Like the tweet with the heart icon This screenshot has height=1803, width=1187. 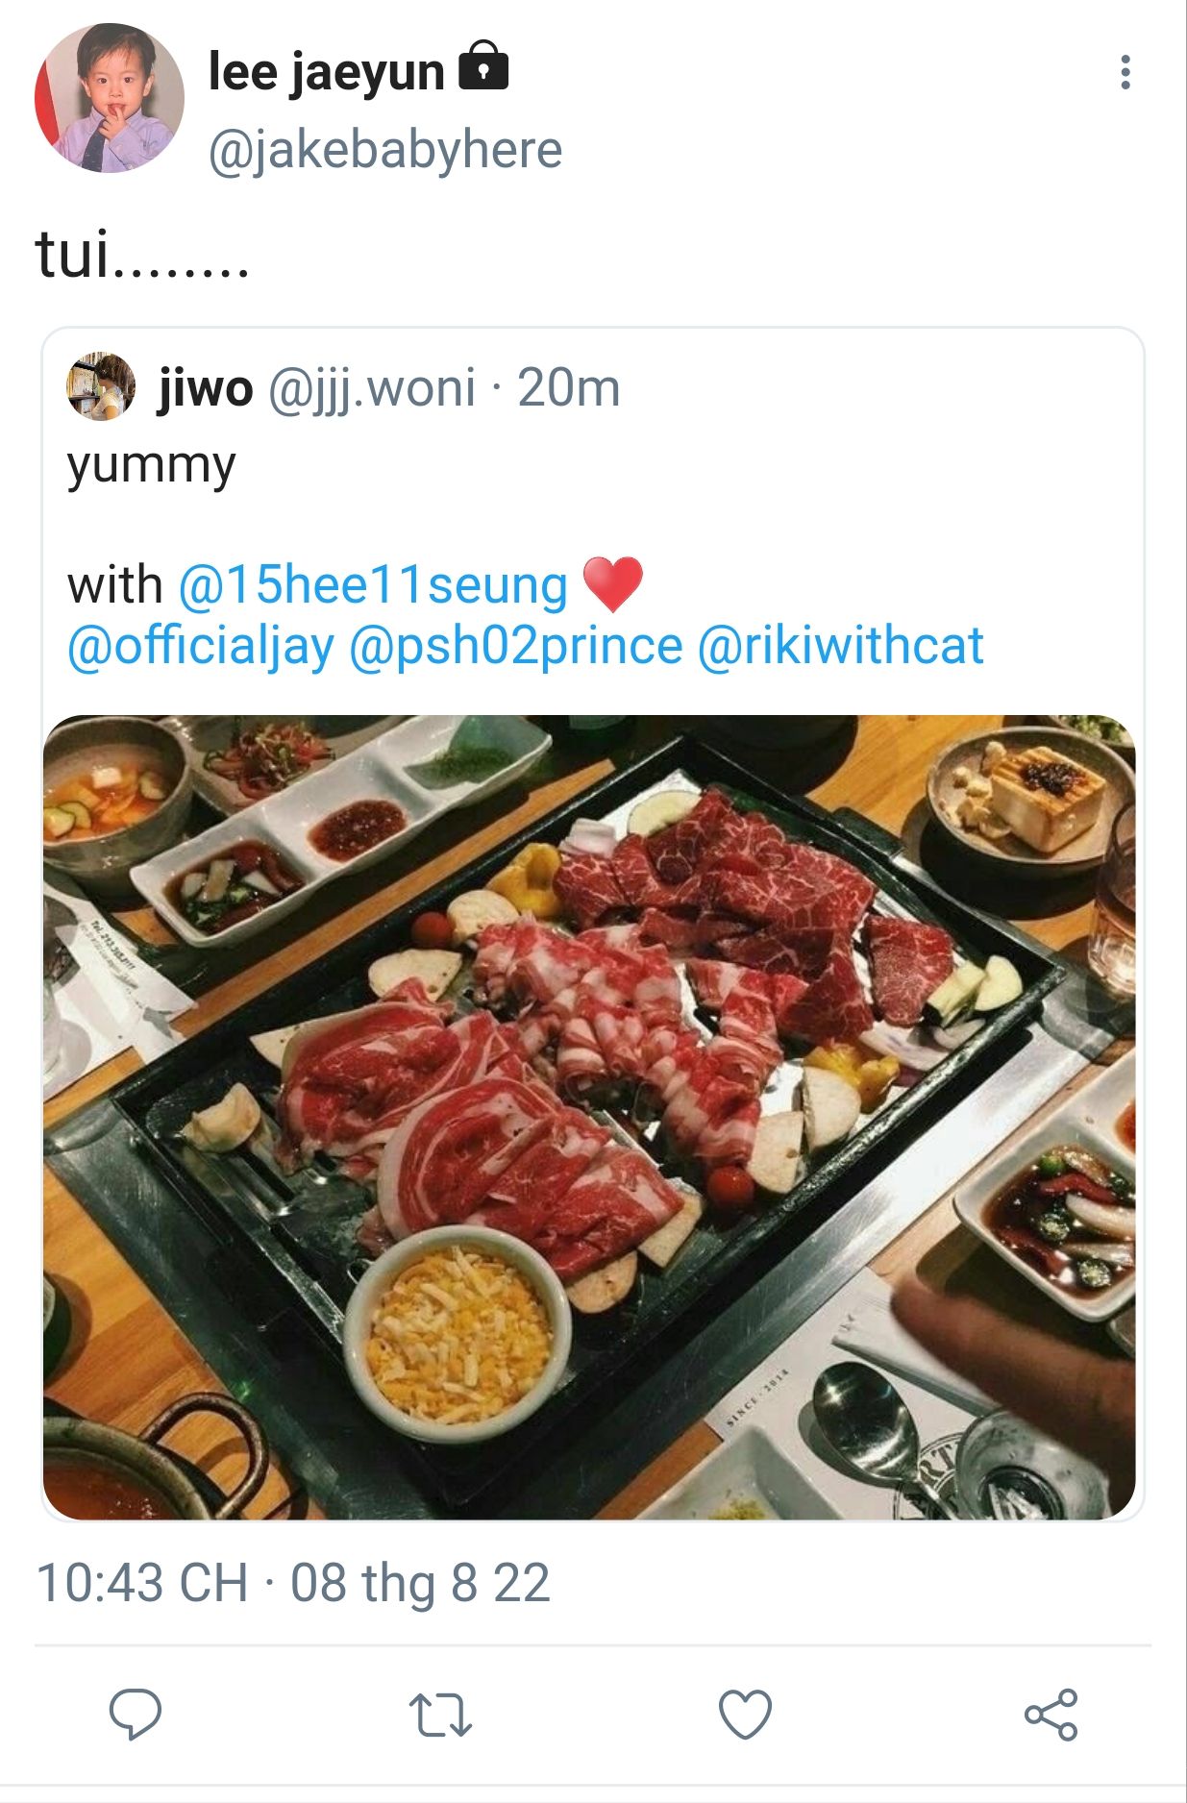(746, 1715)
